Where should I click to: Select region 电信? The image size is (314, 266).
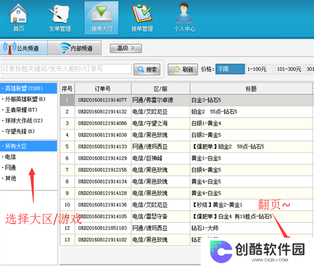28,157
